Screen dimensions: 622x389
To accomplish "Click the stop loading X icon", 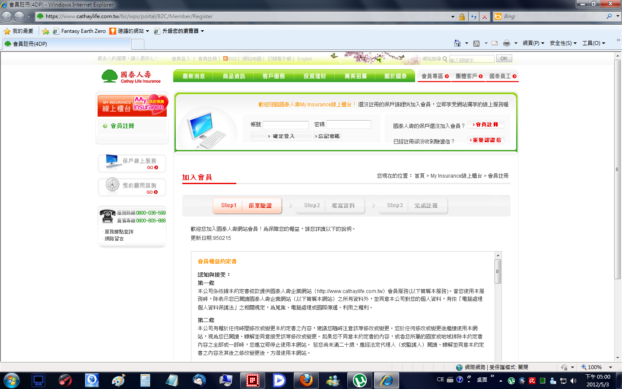I will point(485,16).
